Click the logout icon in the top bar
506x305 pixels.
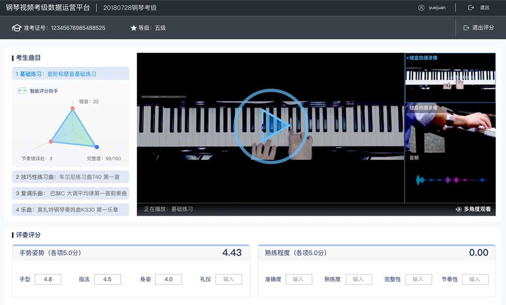(x=471, y=8)
